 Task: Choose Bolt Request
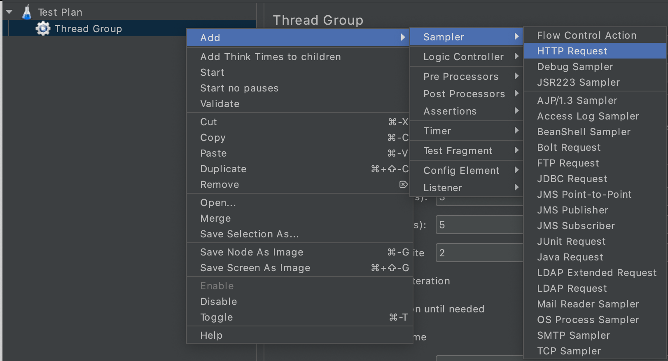tap(595, 147)
